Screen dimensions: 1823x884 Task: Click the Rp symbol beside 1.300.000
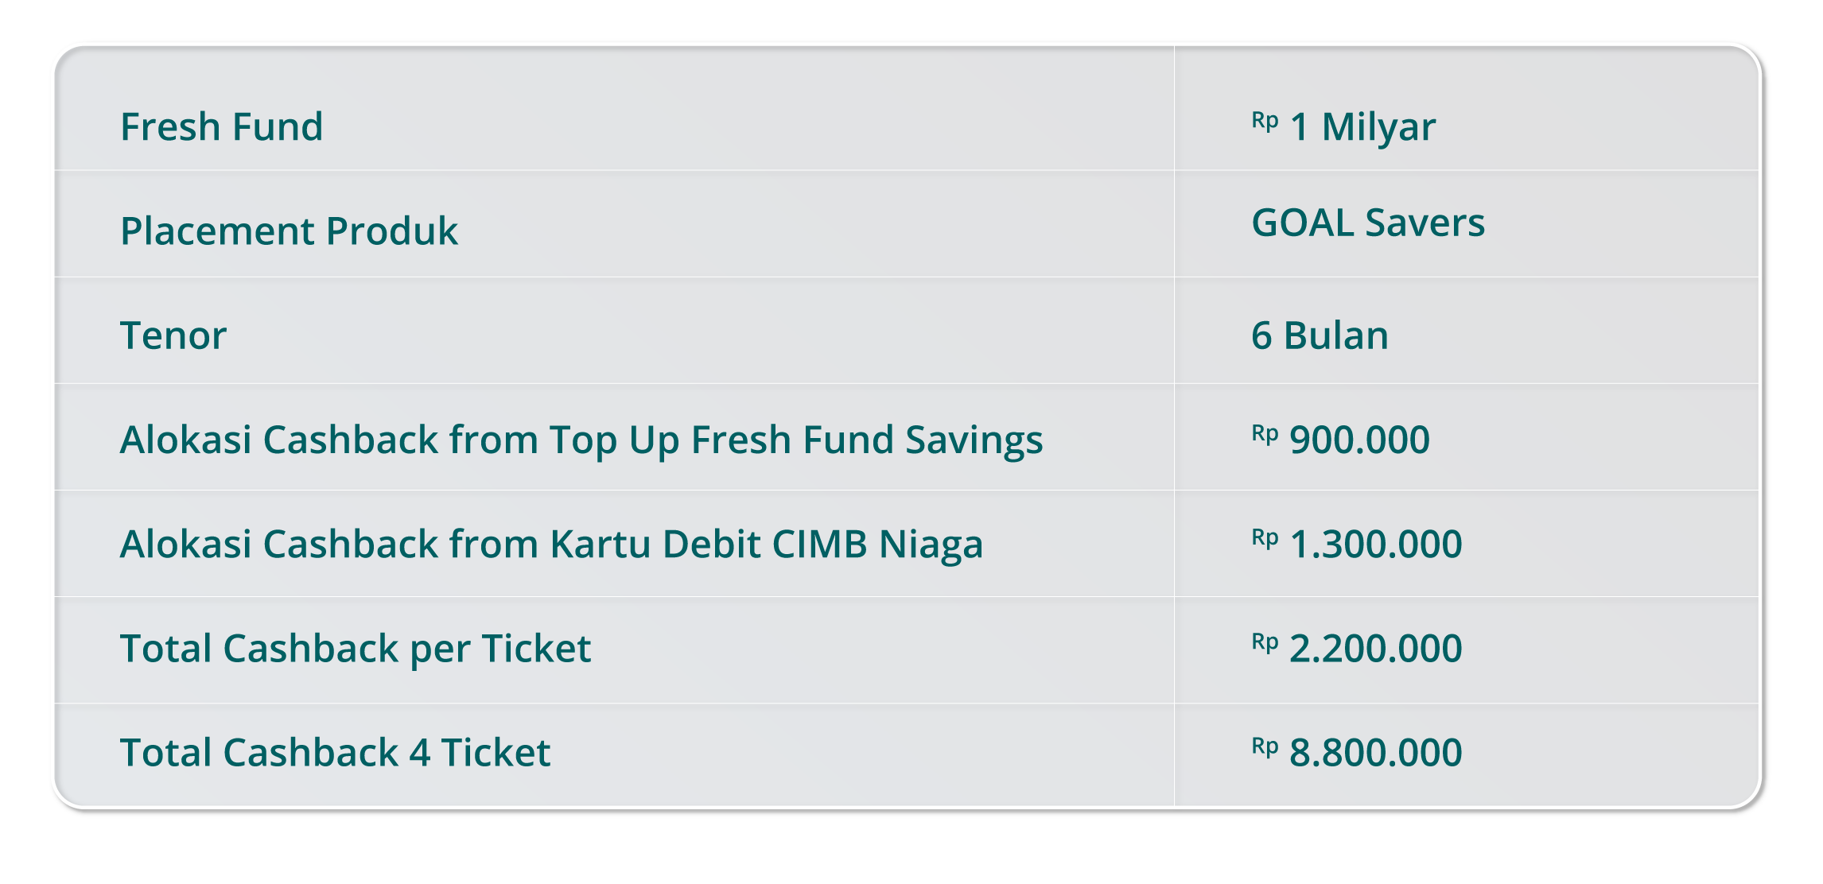point(1265,538)
